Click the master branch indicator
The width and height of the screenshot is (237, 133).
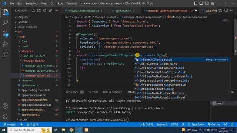tap(10, 125)
